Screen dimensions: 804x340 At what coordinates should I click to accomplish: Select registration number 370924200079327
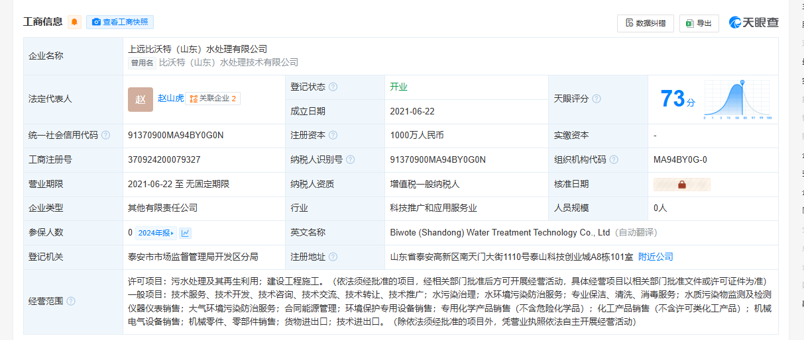pyautogui.click(x=164, y=159)
